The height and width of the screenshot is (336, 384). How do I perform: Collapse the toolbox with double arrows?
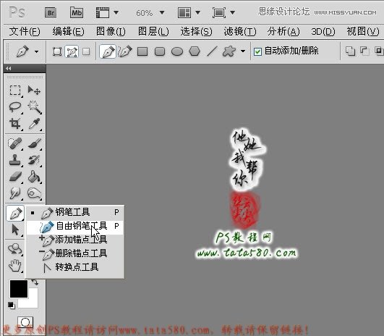[x=9, y=68]
